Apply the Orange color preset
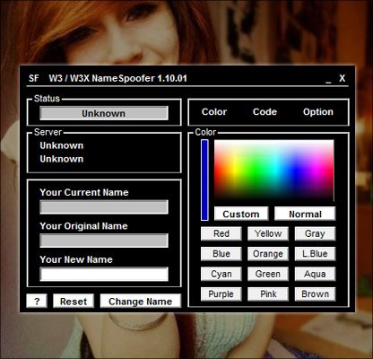Screen dimensions: 373x359 tap(268, 254)
